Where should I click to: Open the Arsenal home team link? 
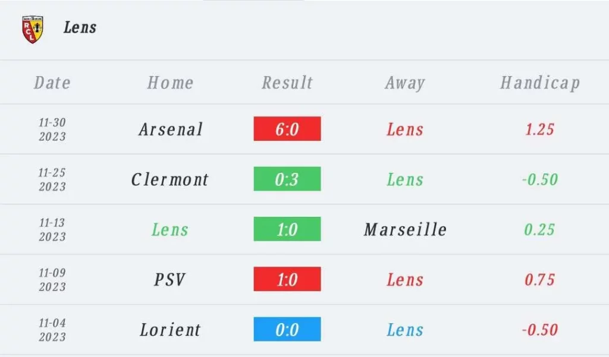pos(171,129)
